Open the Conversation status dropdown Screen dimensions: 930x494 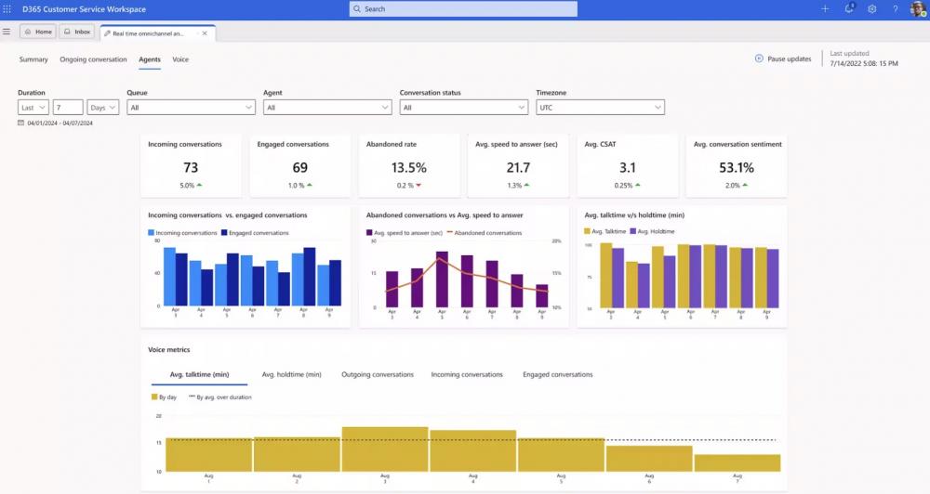(463, 108)
